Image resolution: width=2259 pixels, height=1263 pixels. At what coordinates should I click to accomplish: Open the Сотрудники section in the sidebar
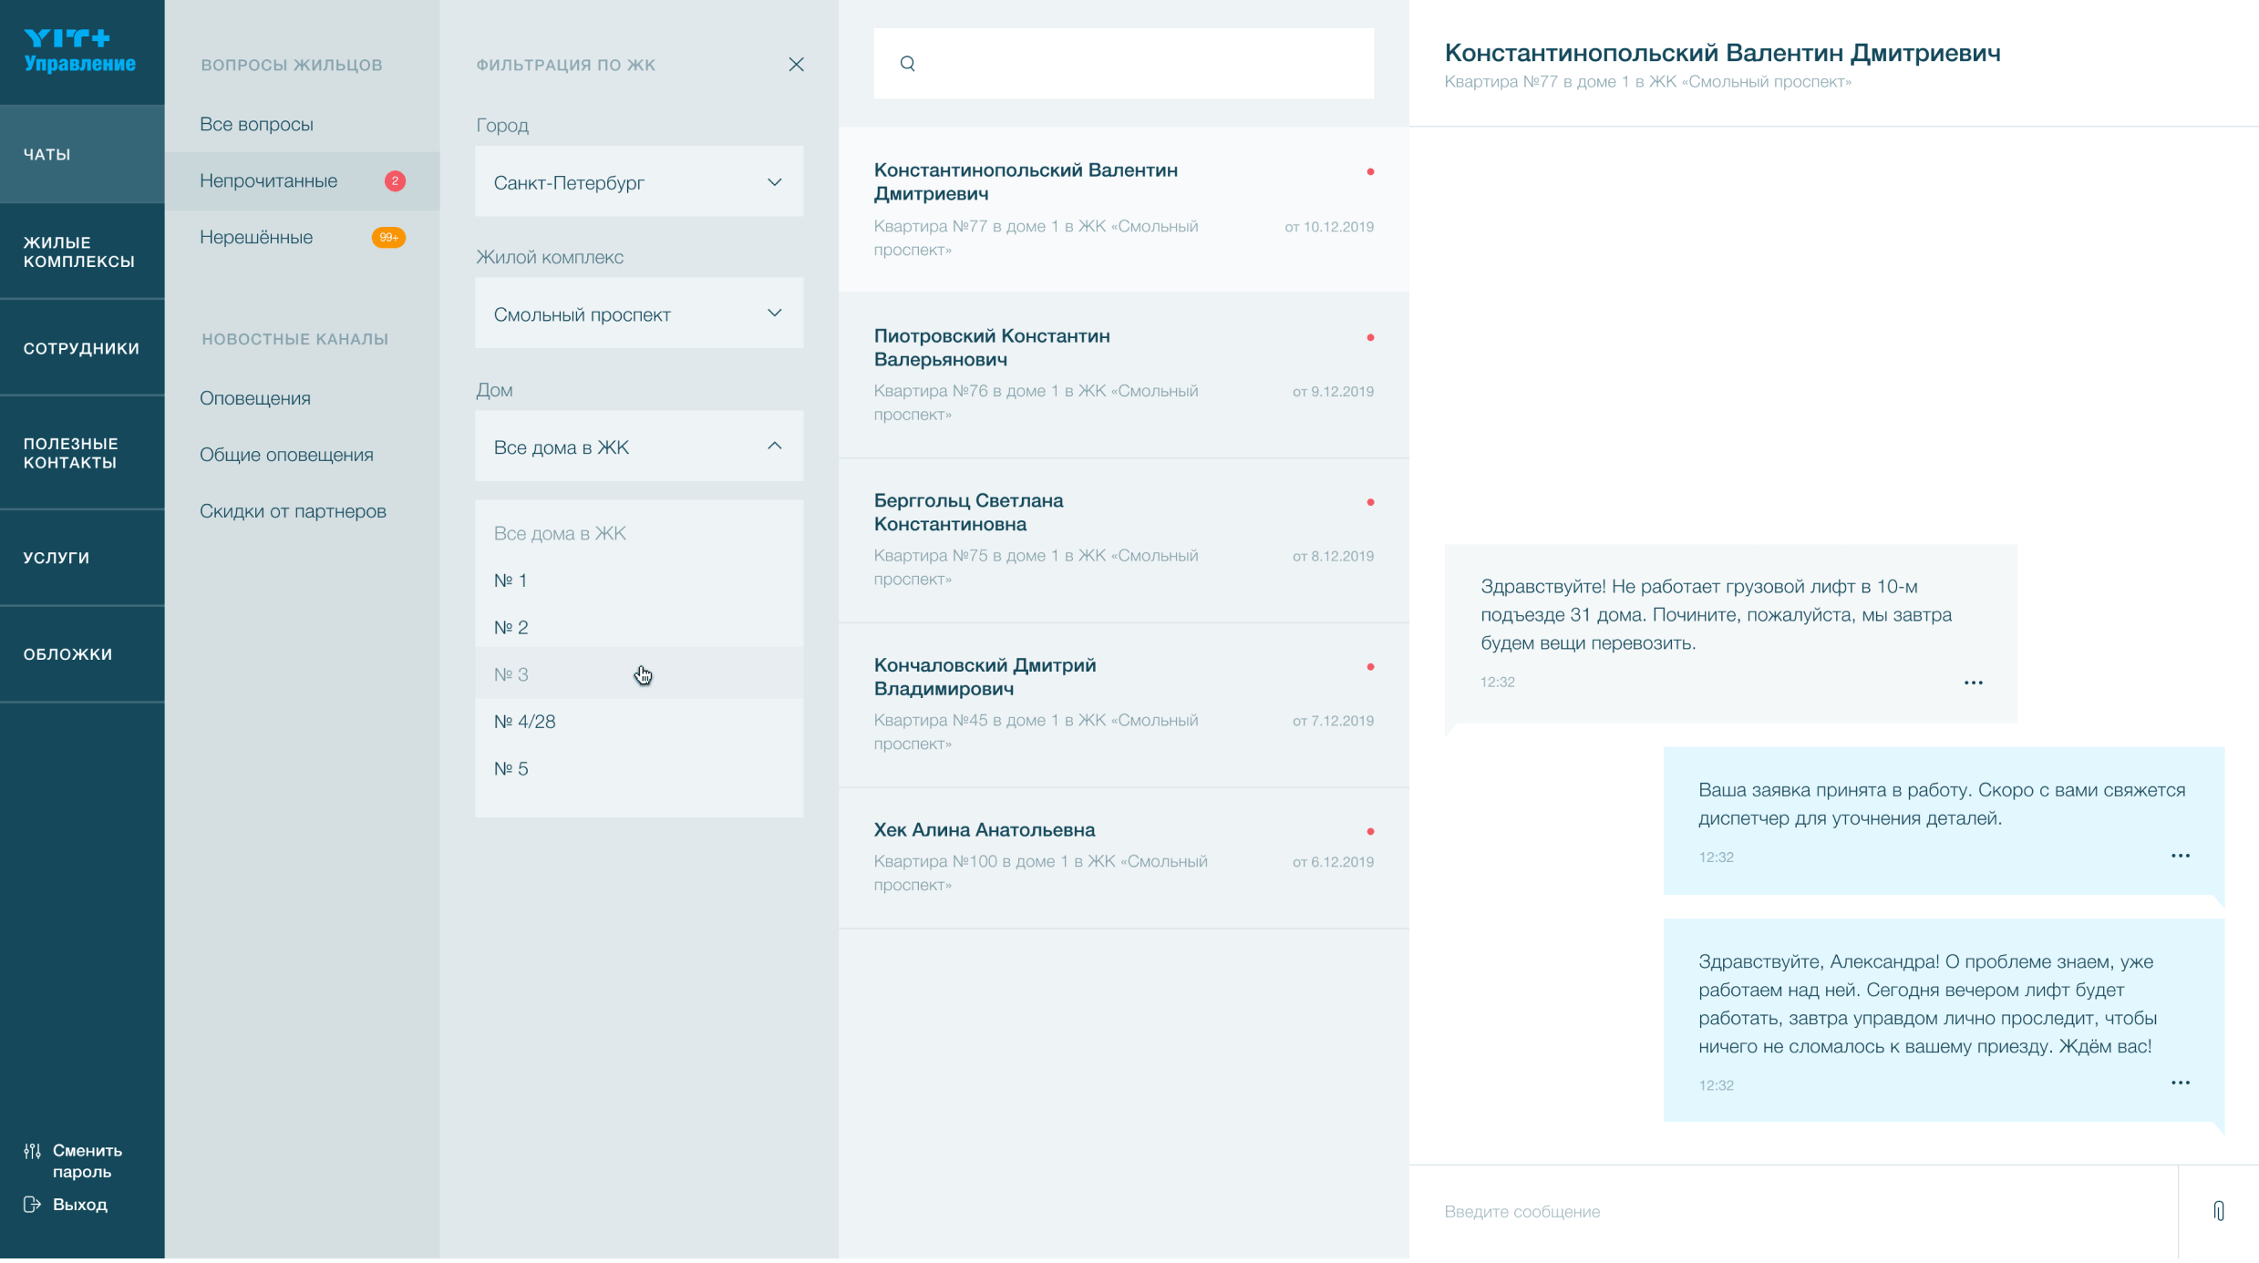[81, 348]
